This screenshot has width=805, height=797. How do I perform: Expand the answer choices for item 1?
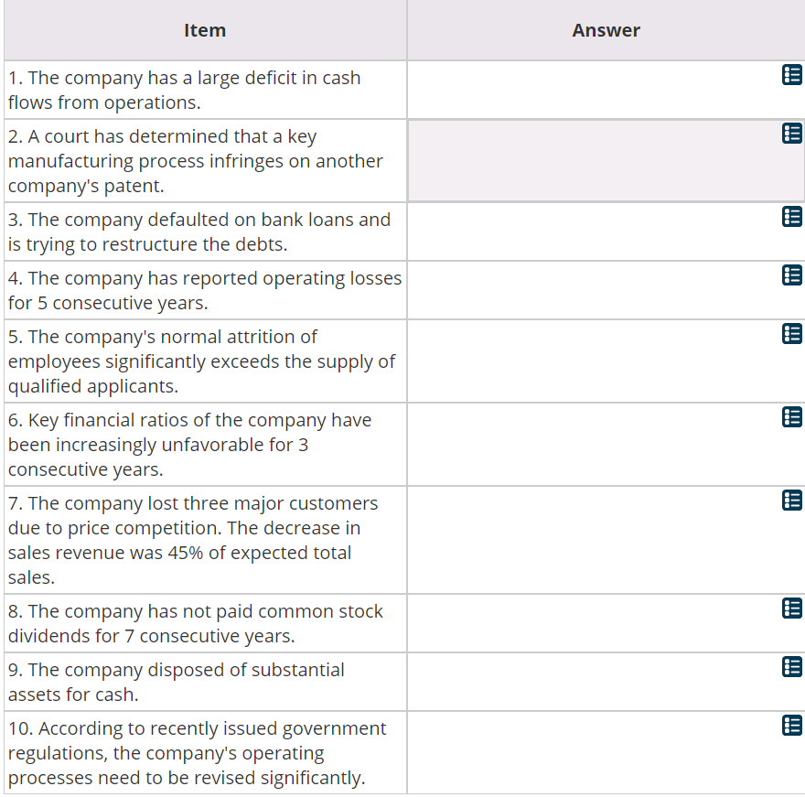792,75
